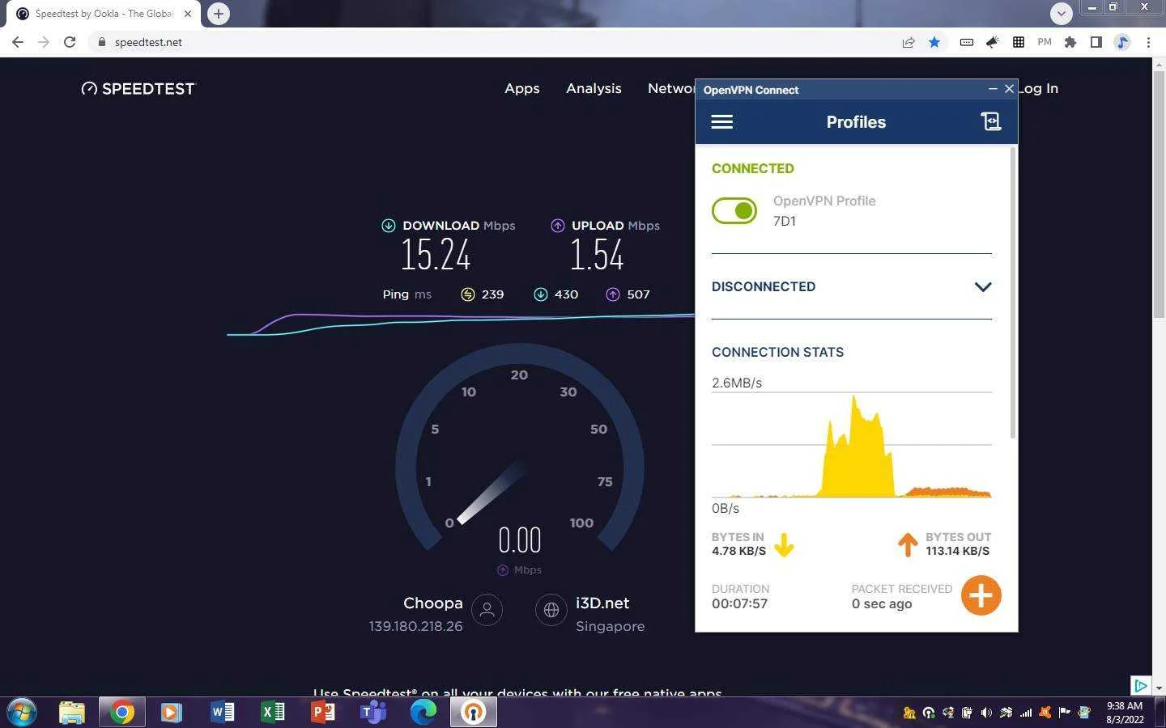Close the OpenVPN Connect window
Screen dimensions: 1166x728
pos(1009,89)
